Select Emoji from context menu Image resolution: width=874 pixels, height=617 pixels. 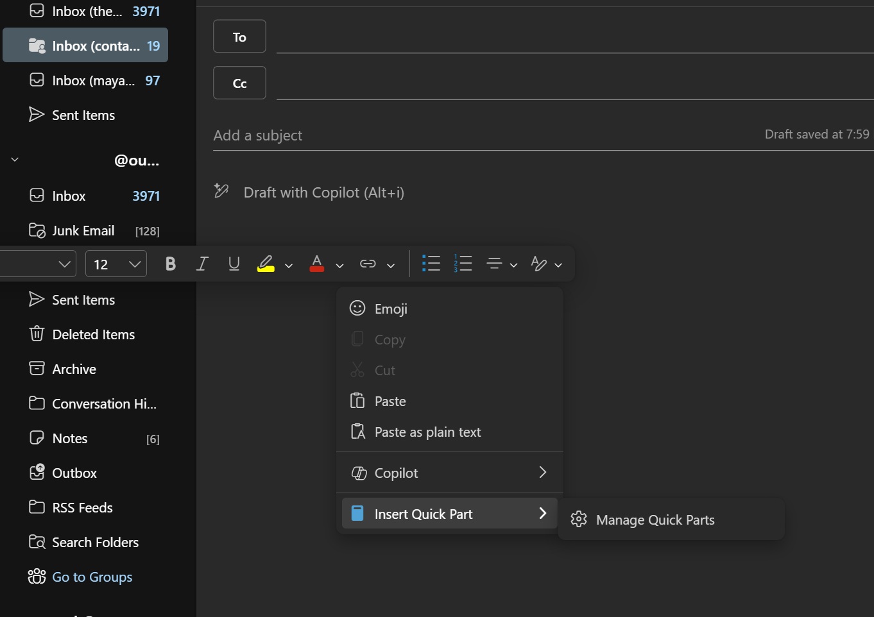point(449,308)
